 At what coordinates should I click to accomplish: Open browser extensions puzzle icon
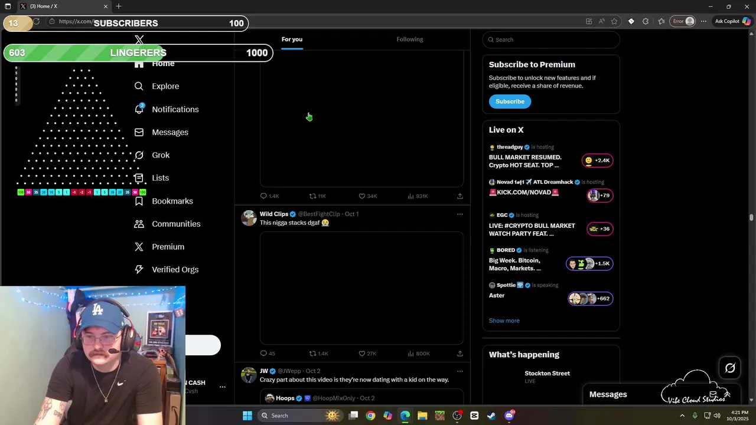click(x=646, y=21)
